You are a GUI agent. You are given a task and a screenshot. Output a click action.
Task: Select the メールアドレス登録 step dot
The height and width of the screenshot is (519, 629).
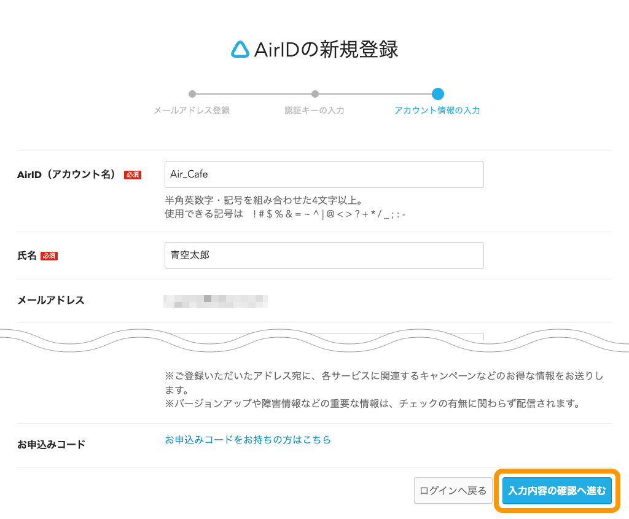192,94
